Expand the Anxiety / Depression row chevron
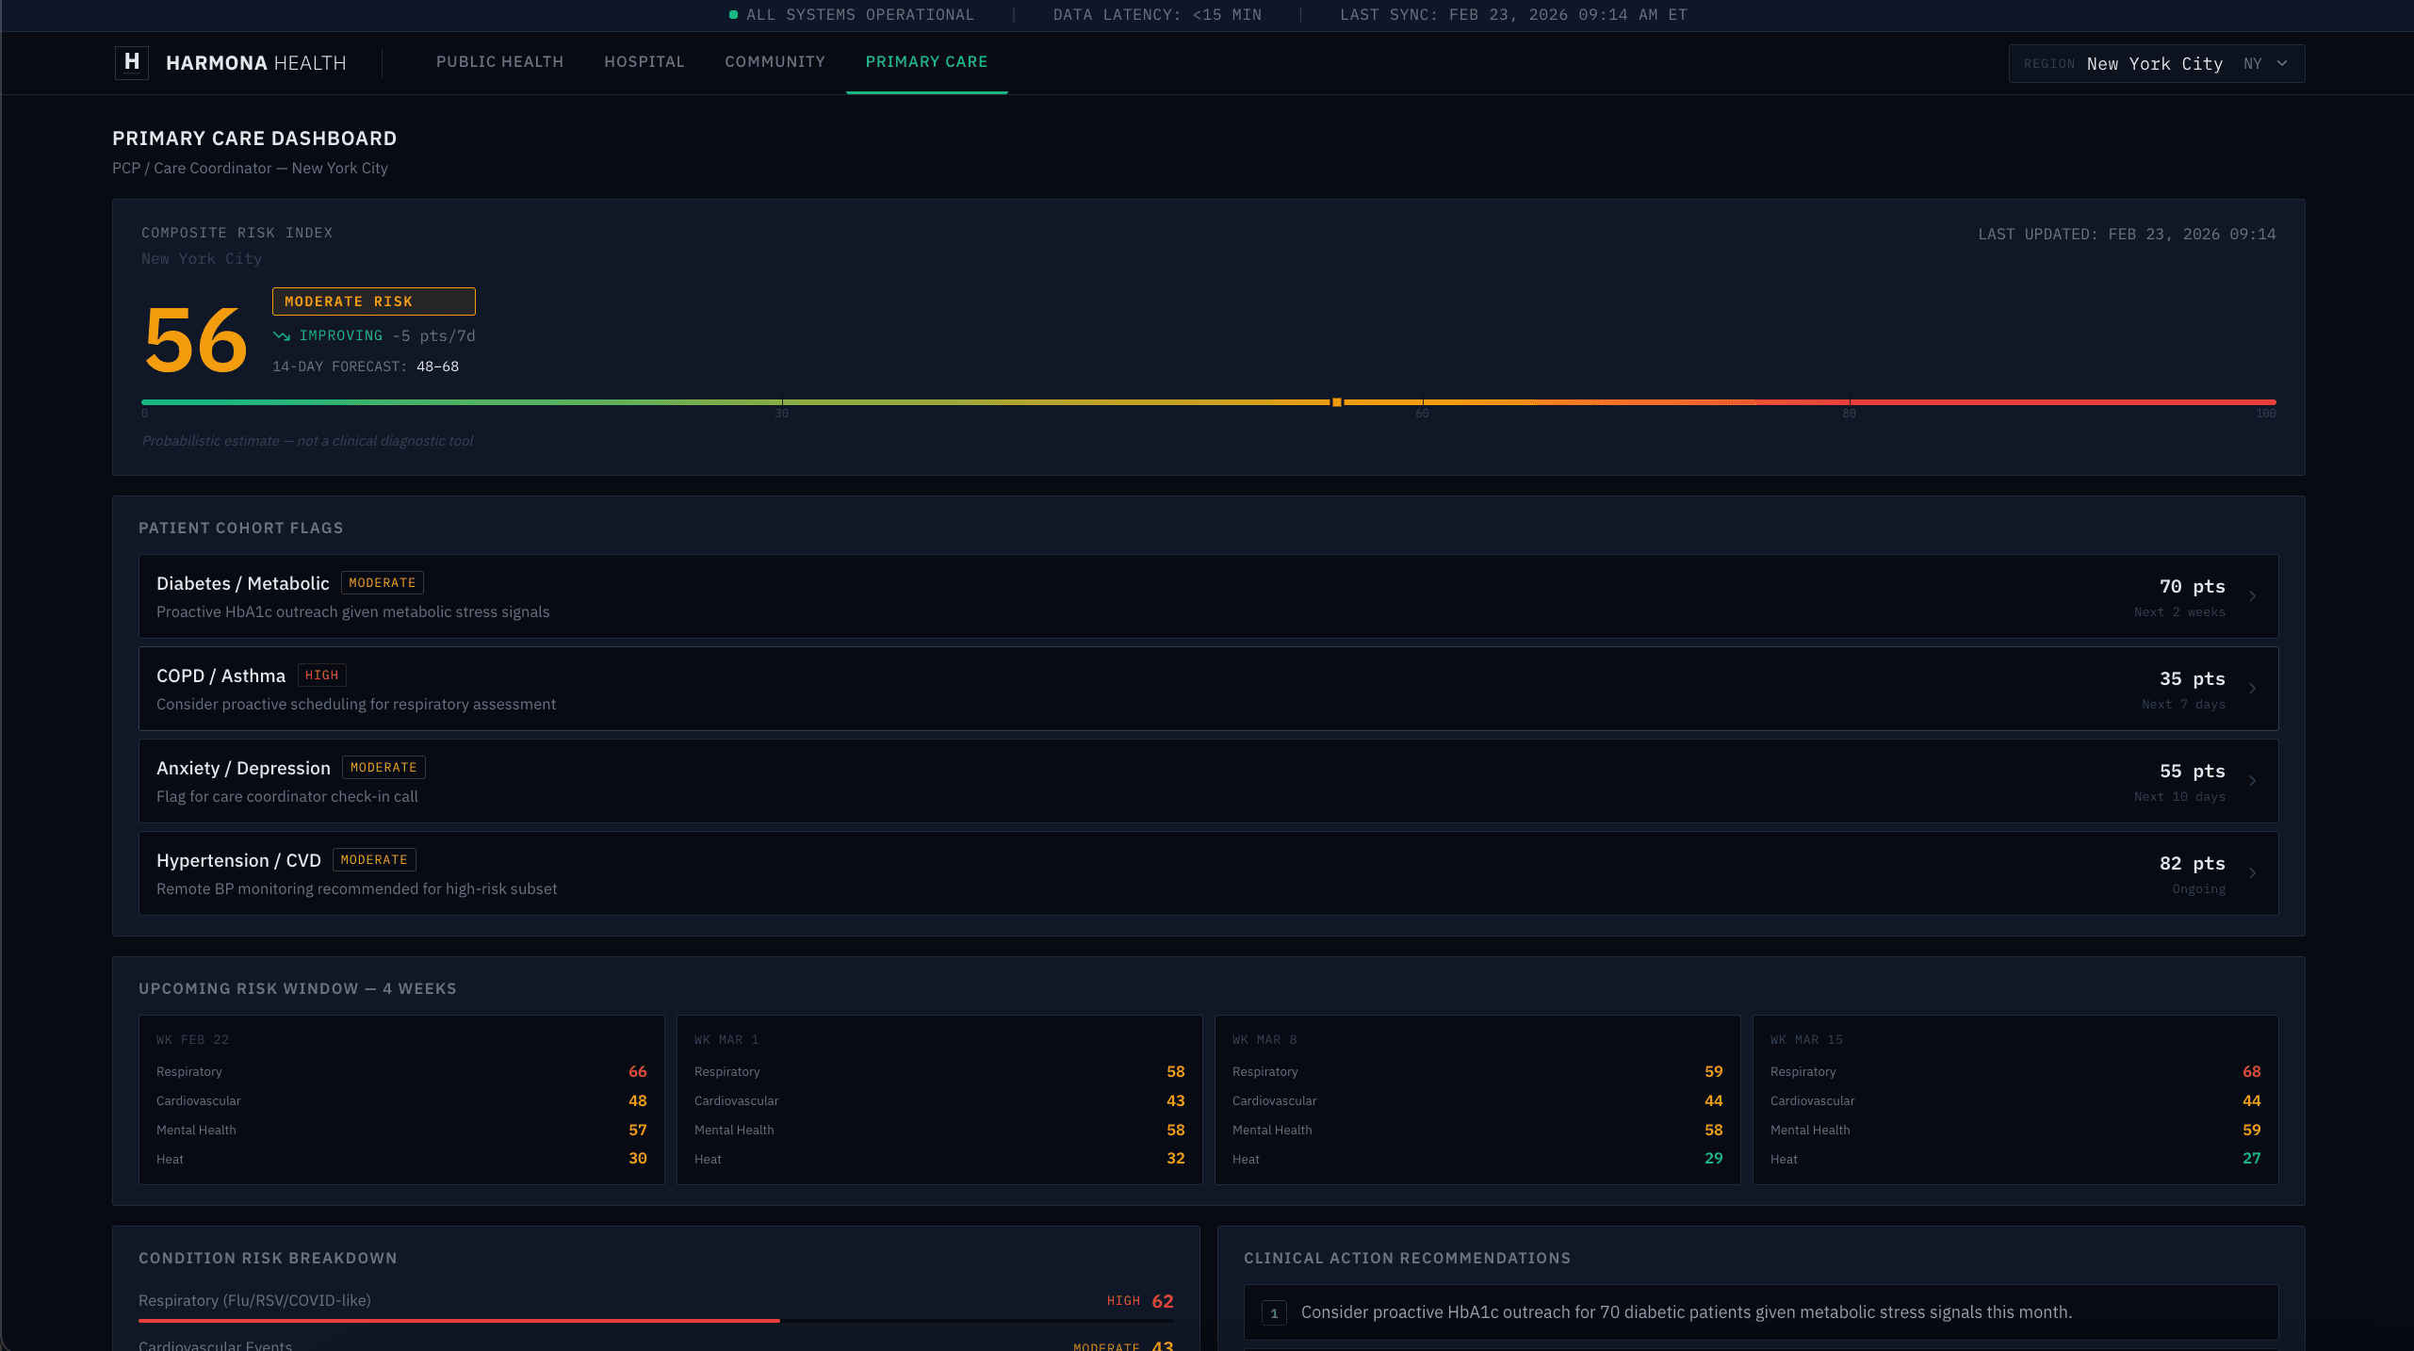 (x=2252, y=781)
